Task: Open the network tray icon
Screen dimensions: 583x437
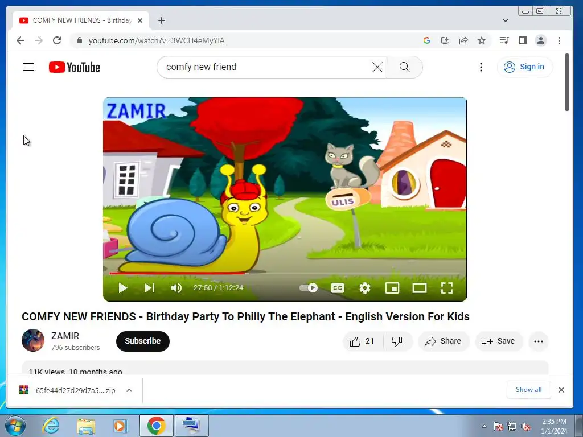Action: (x=512, y=426)
